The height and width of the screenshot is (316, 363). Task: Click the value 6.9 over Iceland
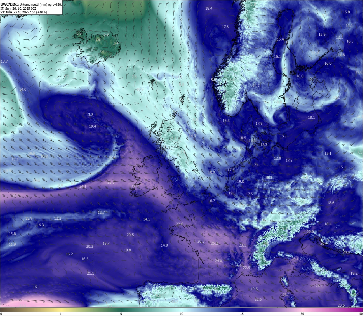(x=106, y=34)
